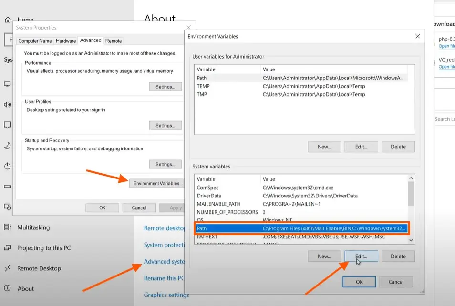
Task: Click Edit under System variables
Action: pos(361,257)
